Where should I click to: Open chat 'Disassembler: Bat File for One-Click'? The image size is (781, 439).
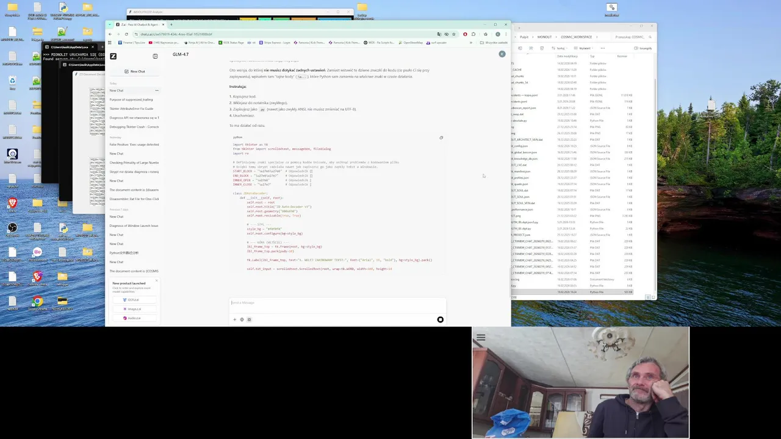pos(134,199)
